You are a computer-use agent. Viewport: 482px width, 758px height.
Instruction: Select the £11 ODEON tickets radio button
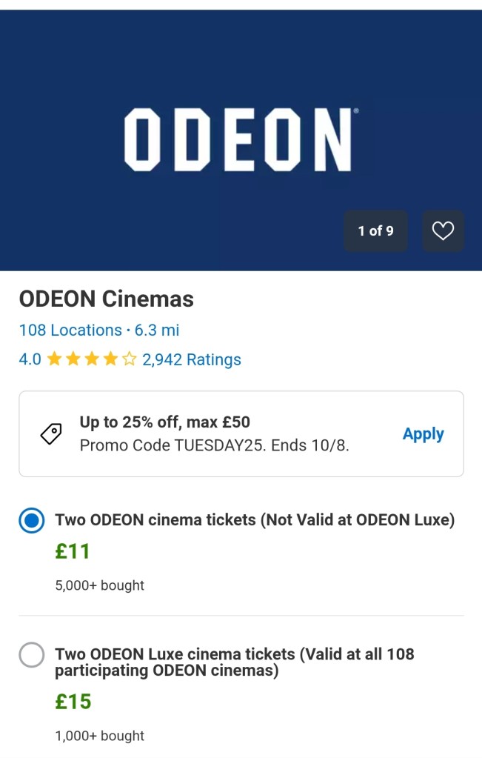click(32, 521)
